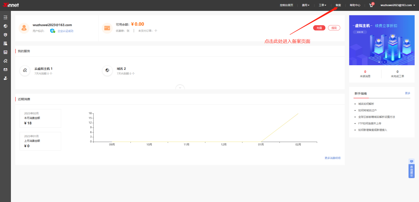
Task: Open the 更多消费明细 link
Action: (x=332, y=158)
